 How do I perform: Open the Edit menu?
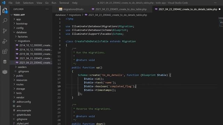point(18,3)
